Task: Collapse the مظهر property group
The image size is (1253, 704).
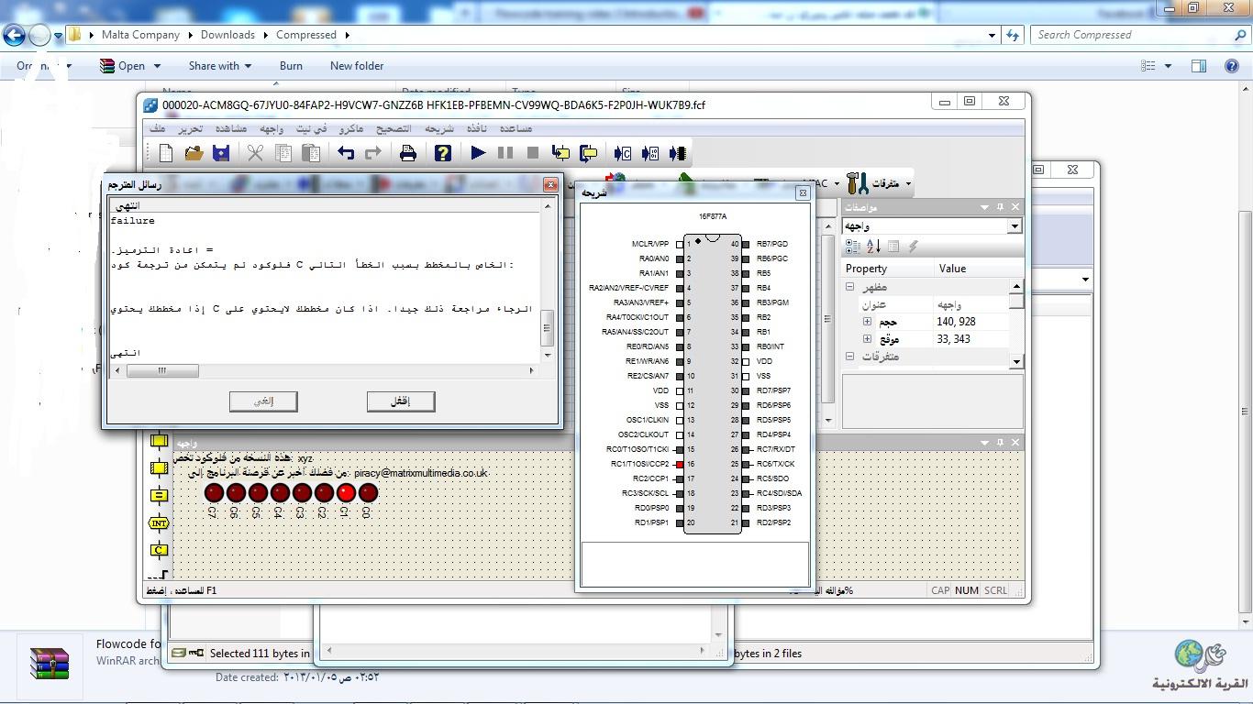Action: point(849,287)
